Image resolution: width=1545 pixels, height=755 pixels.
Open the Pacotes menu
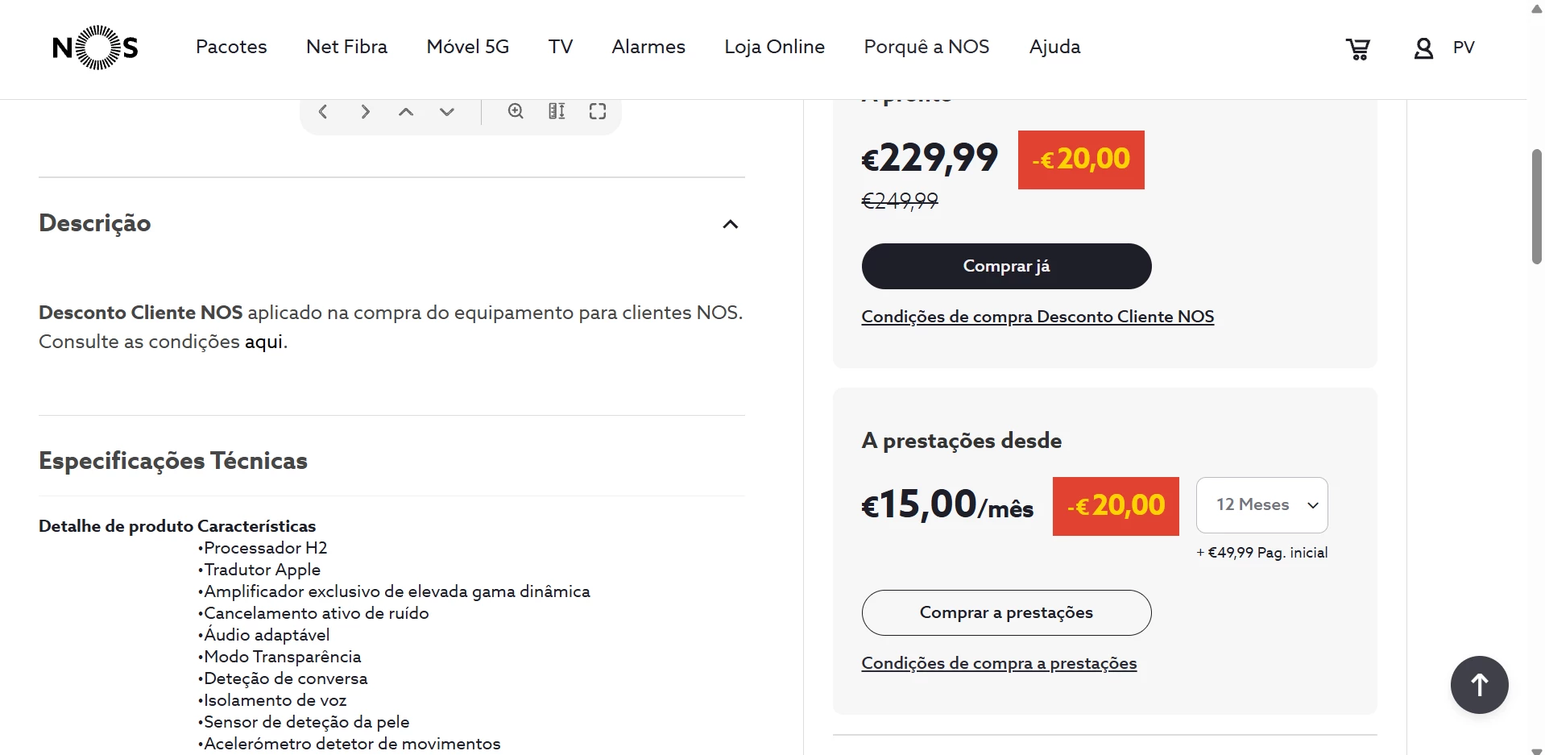click(231, 47)
